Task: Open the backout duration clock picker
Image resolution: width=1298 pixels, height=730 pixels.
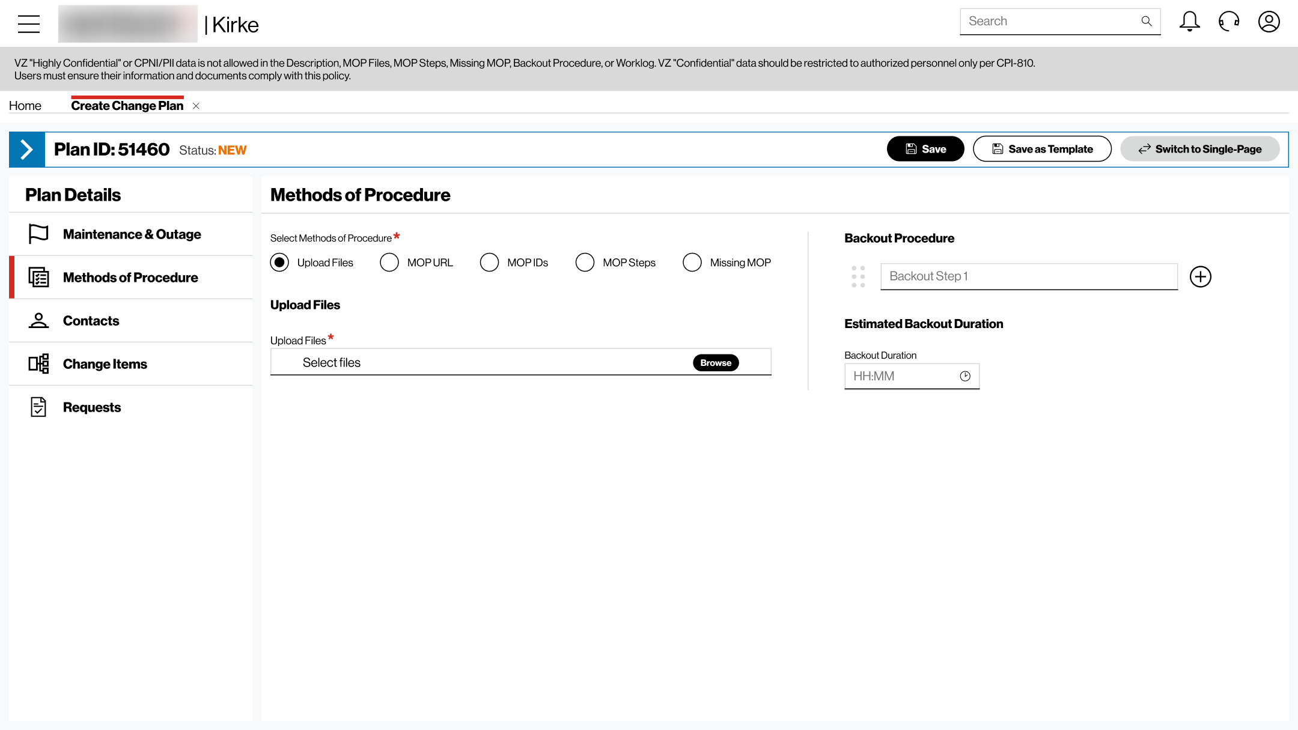Action: [965, 376]
